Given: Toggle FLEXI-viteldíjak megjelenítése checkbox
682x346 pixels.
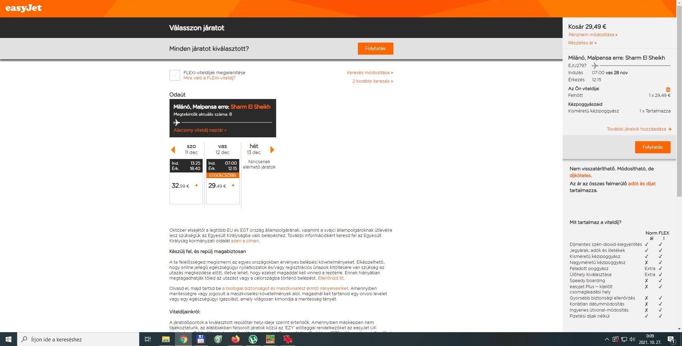Looking at the screenshot, I should [x=174, y=75].
